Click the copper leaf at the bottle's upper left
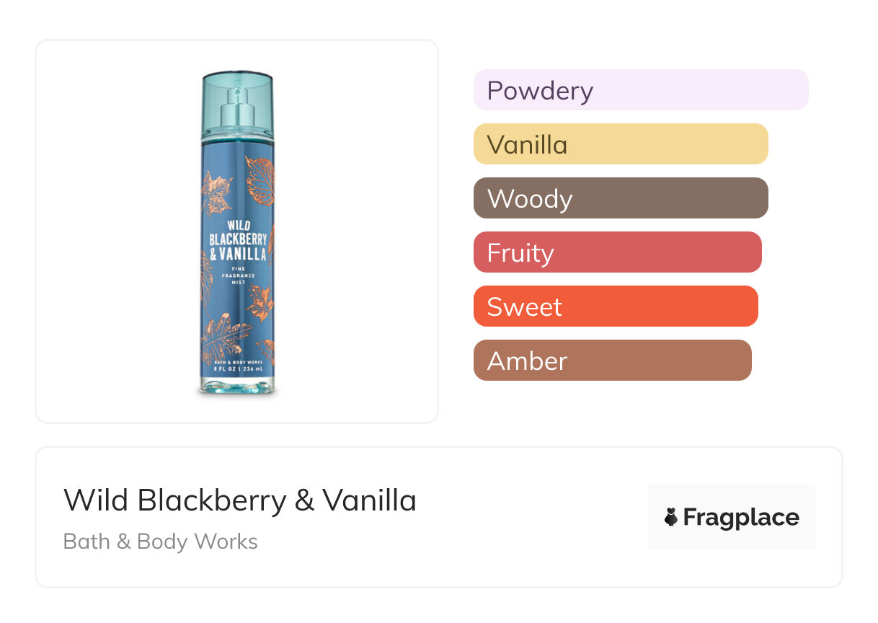This screenshot has height=623, width=878. [215, 195]
